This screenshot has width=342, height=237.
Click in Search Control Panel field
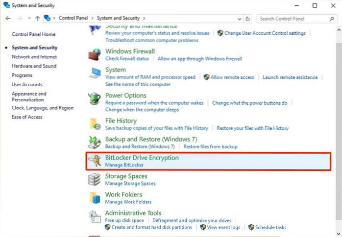tap(296, 19)
